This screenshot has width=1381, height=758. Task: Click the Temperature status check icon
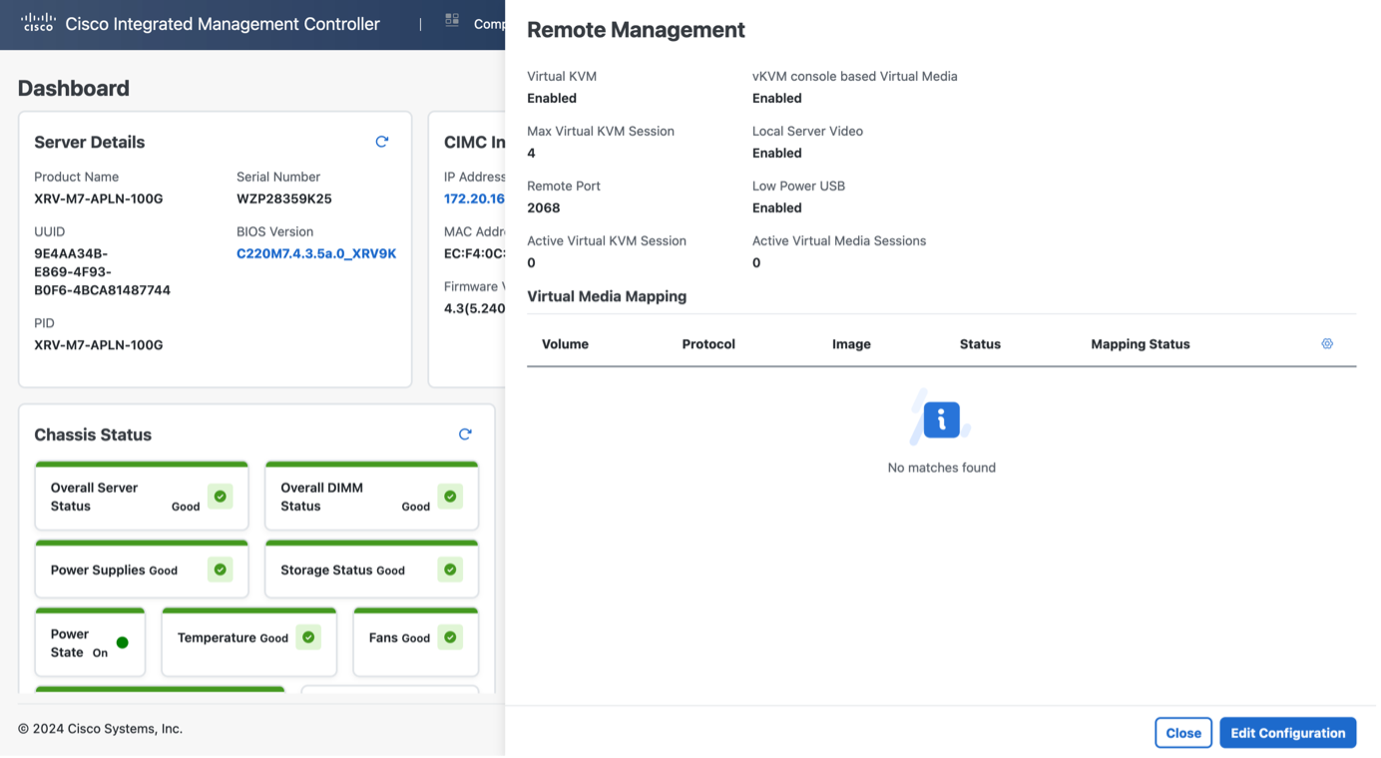[x=308, y=637]
